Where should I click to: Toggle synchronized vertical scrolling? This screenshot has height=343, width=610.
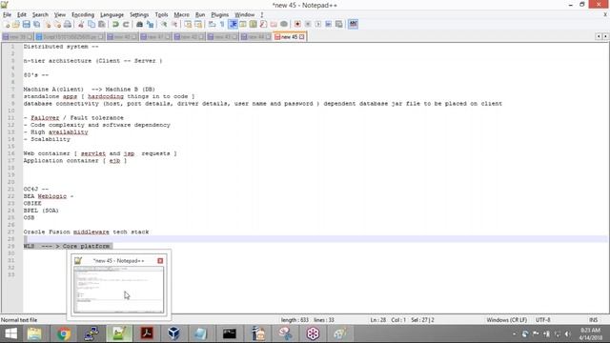click(x=188, y=24)
